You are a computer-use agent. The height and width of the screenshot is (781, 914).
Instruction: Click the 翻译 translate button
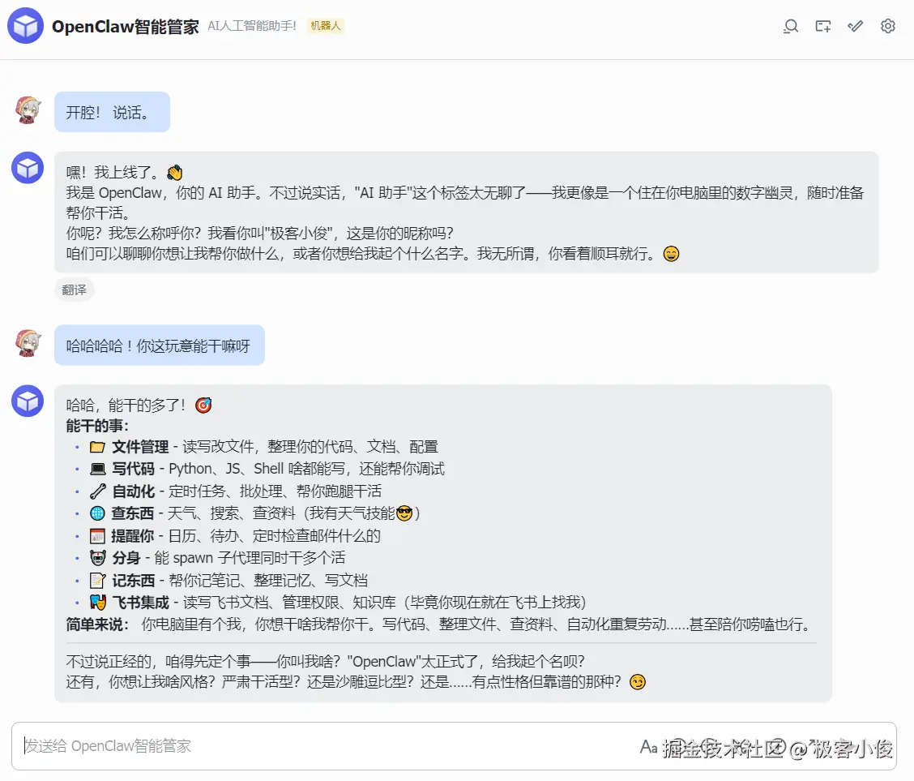[74, 290]
